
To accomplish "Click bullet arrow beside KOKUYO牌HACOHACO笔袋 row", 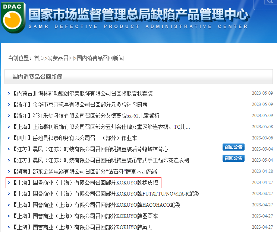I will click(x=9, y=205).
